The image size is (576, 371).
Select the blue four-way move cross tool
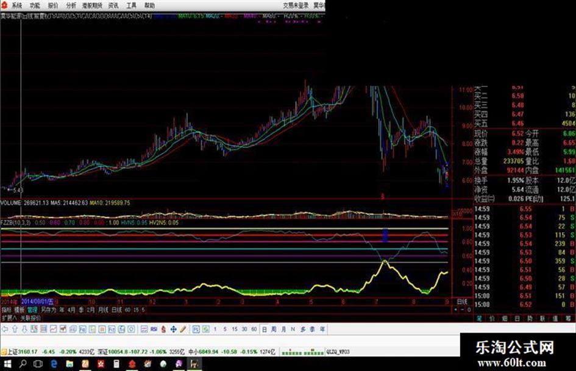pyautogui.click(x=173, y=329)
